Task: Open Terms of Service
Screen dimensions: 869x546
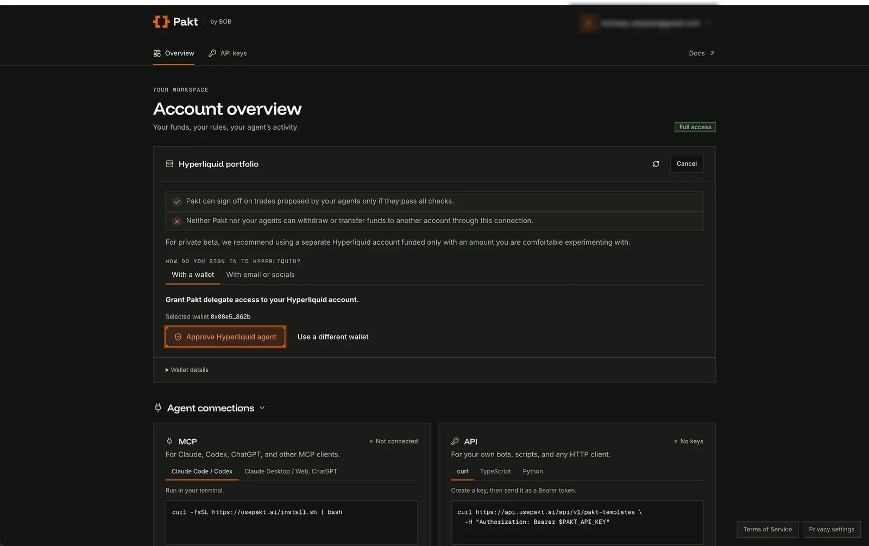Action: [x=767, y=529]
